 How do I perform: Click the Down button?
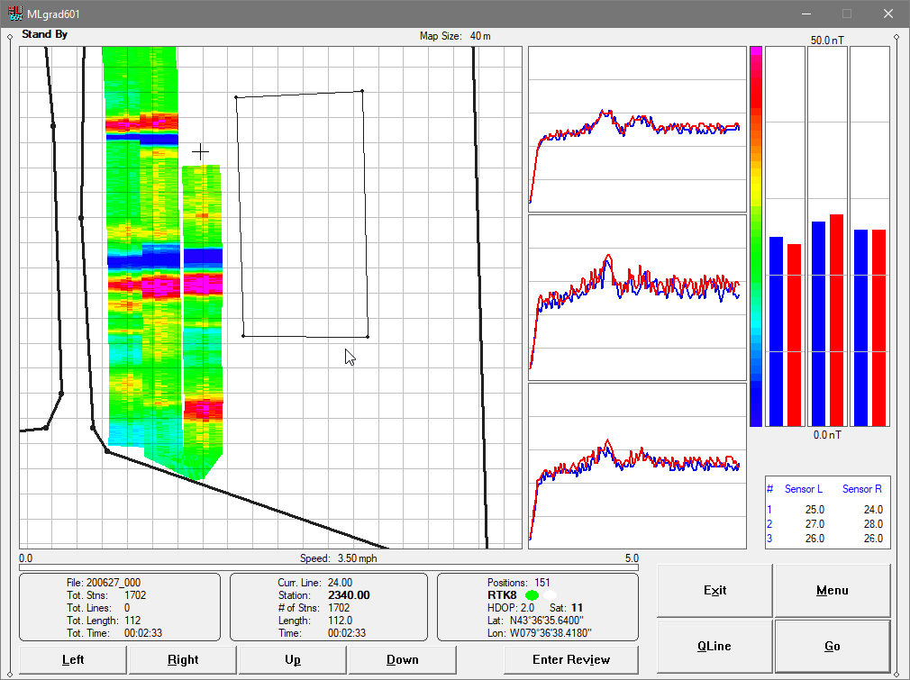coord(402,659)
